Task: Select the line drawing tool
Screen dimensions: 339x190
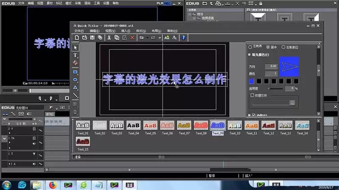Action: point(75,95)
